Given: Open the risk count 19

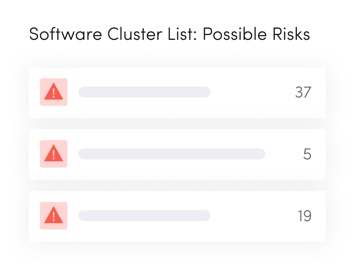Looking at the screenshot, I should coord(304,216).
